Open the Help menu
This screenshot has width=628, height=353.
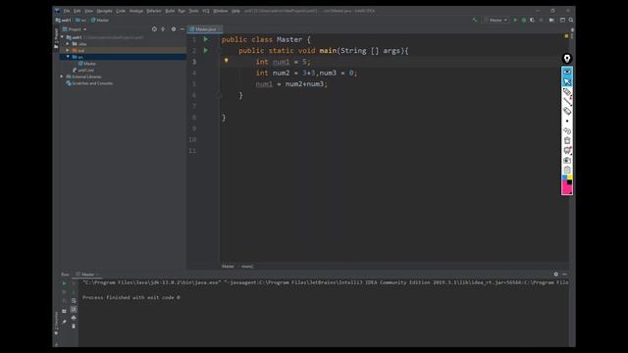(235, 11)
